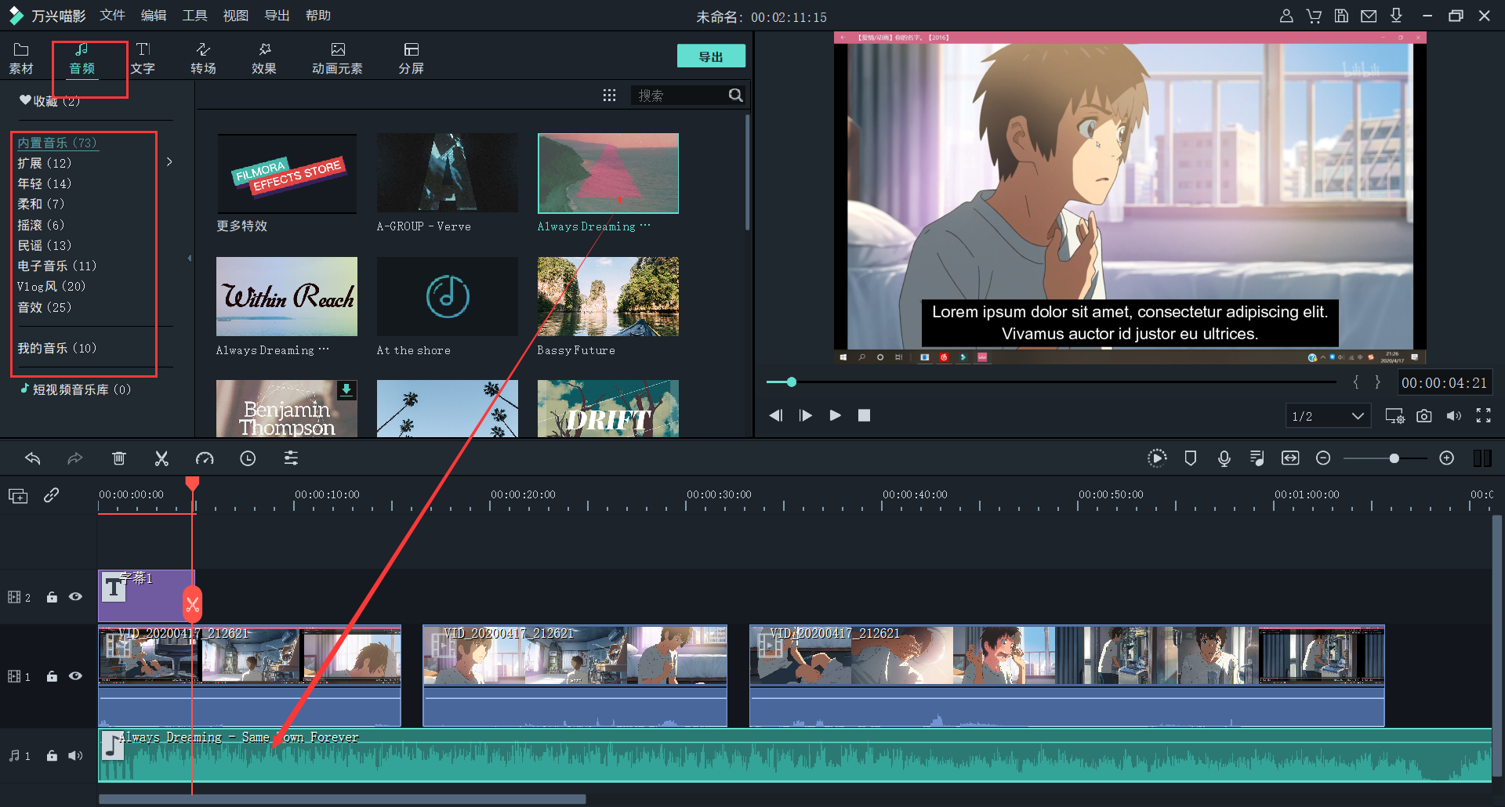Click the undo arrow in timeline toolbar
The width and height of the screenshot is (1505, 807).
click(x=33, y=458)
